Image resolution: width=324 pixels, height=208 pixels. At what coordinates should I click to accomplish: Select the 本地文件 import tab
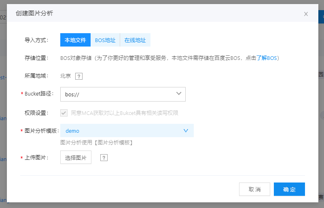click(x=75, y=40)
